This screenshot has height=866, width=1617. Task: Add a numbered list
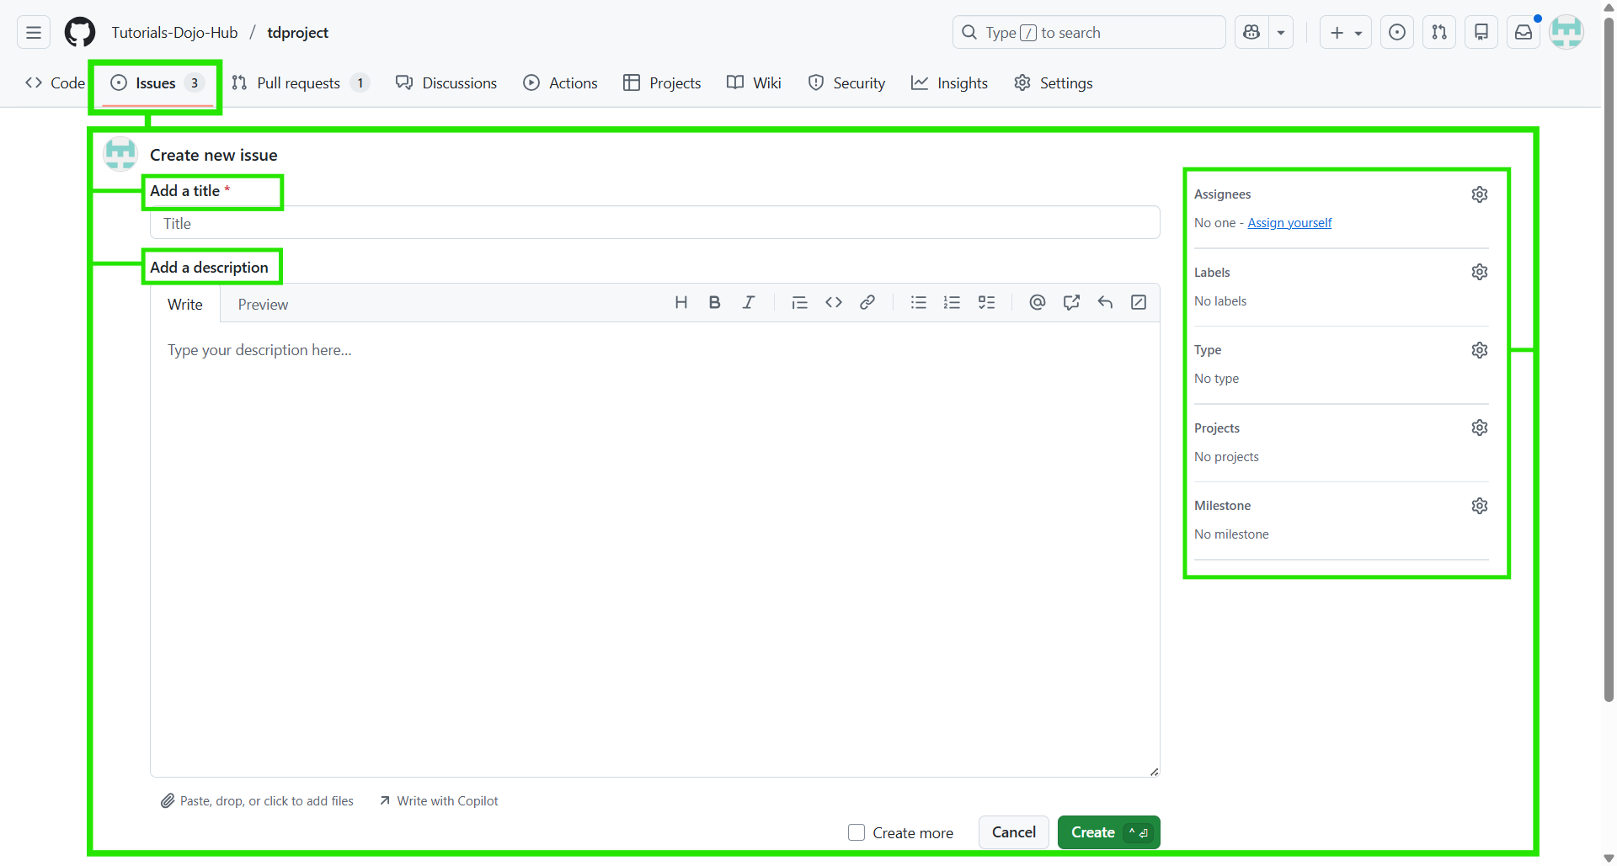[x=952, y=302]
